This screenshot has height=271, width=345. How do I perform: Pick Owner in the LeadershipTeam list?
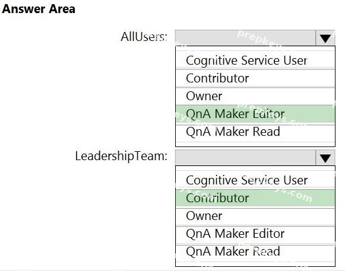[x=255, y=216]
